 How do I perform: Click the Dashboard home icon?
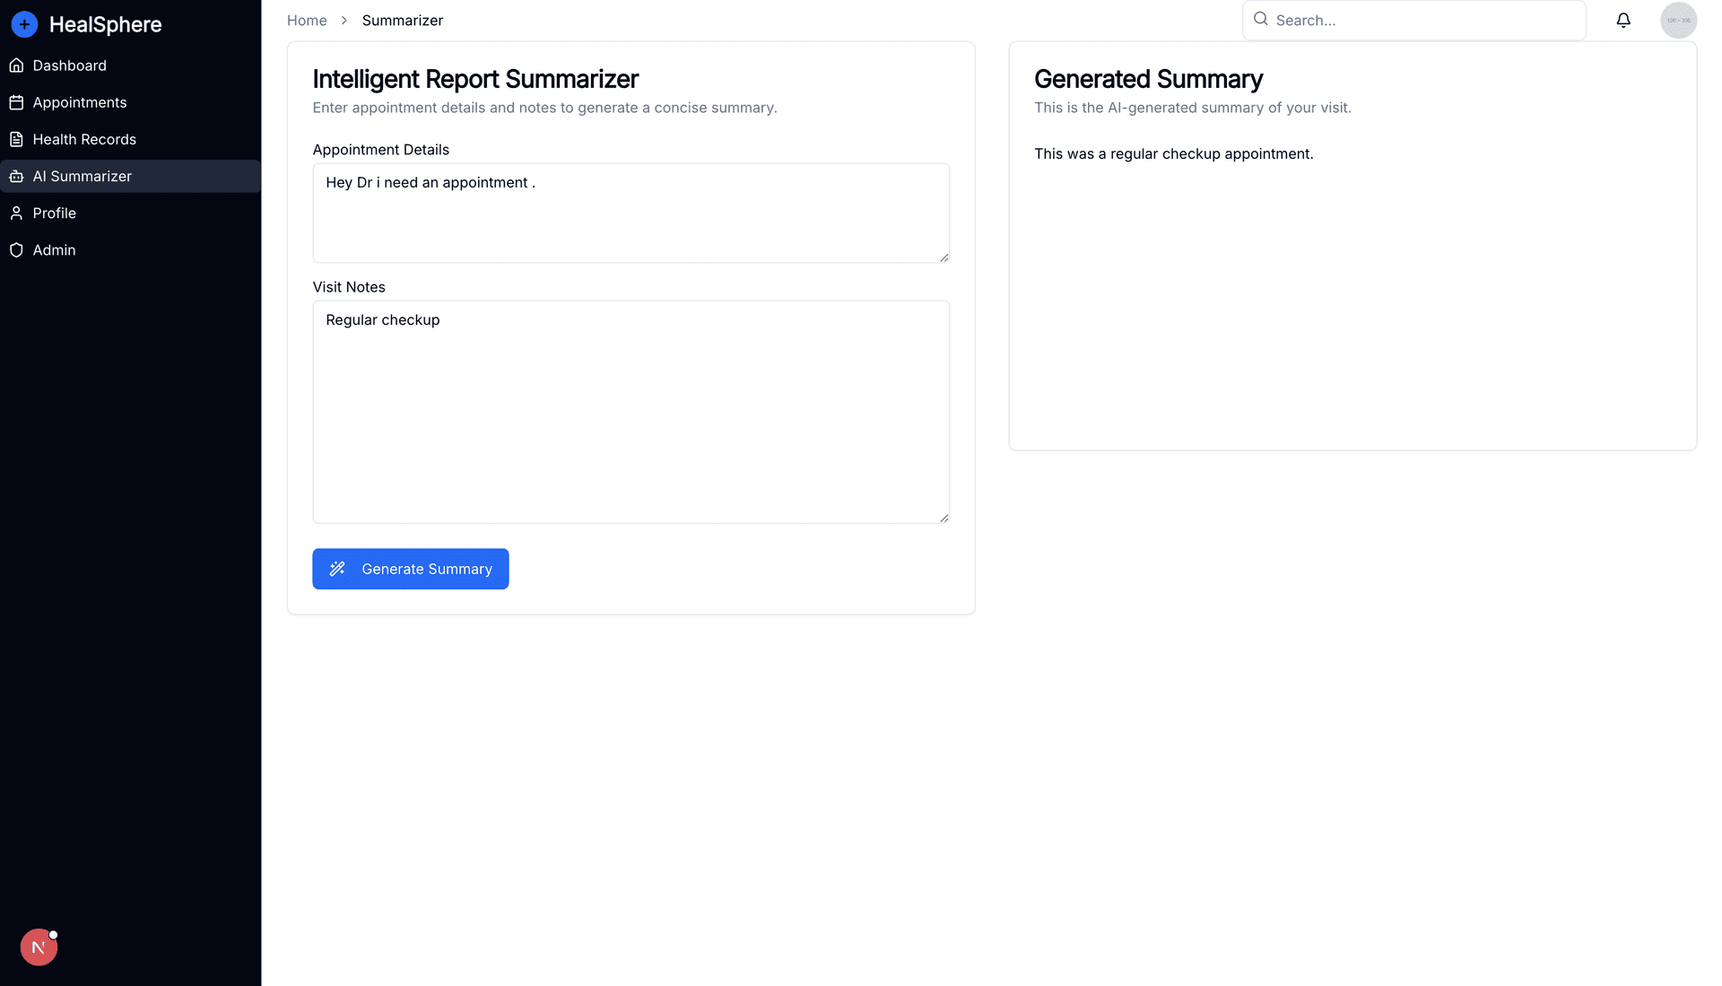pyautogui.click(x=16, y=65)
